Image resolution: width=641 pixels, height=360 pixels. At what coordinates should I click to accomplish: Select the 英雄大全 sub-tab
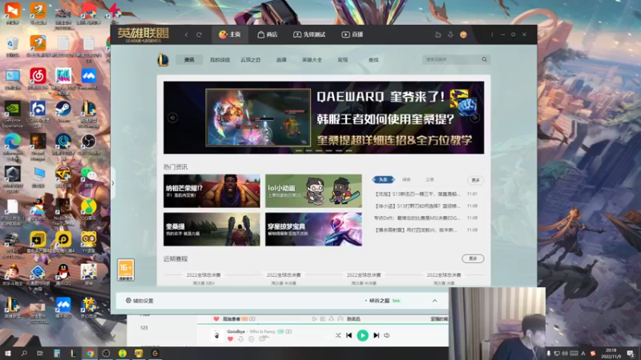pos(312,59)
